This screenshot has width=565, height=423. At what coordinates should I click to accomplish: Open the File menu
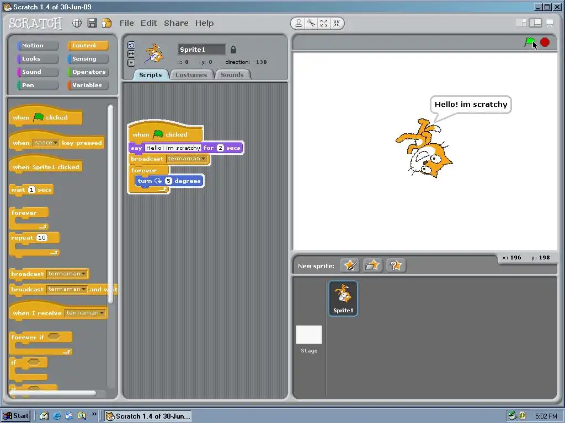coord(126,23)
